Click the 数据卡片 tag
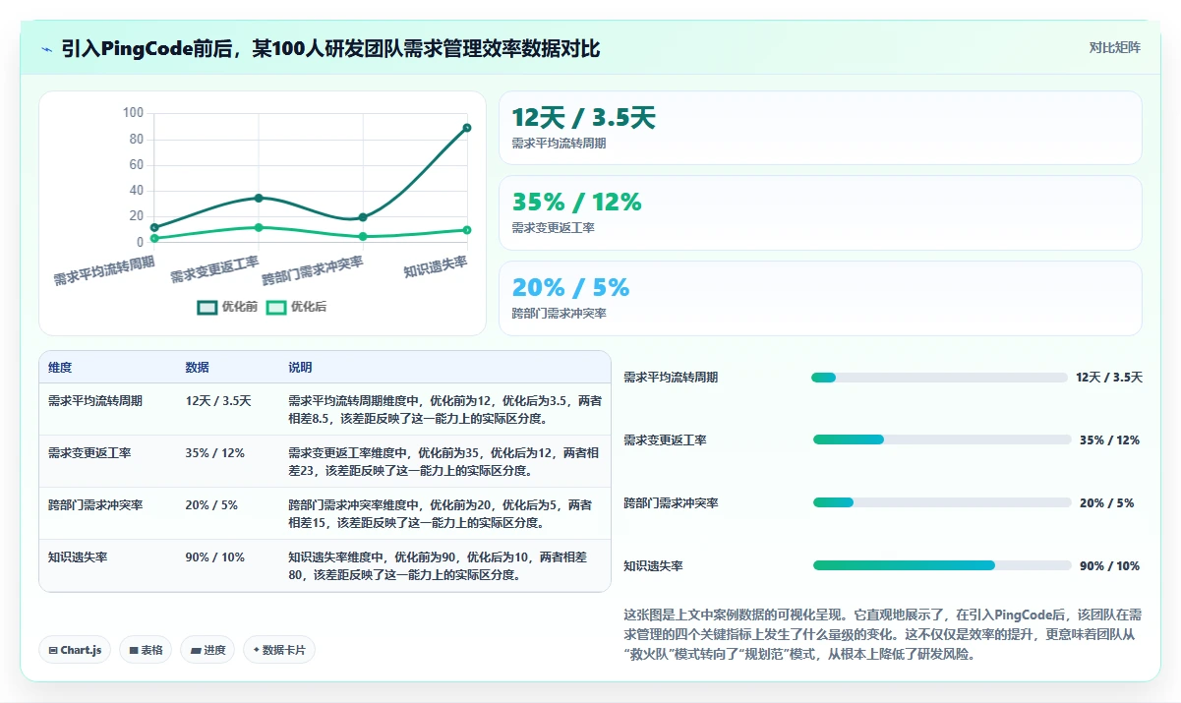 279,650
